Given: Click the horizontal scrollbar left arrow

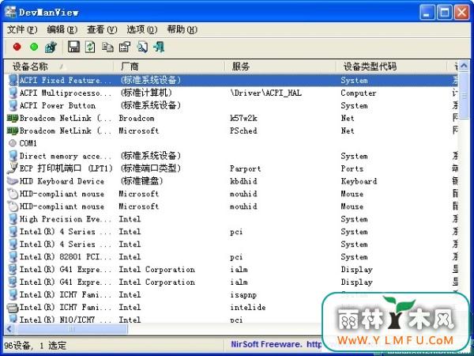Looking at the screenshot, I should coord(9,329).
